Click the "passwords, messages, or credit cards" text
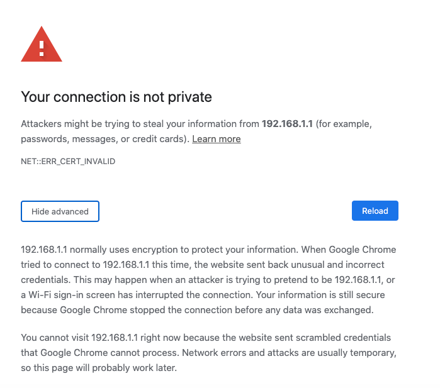Screen dimensions: 440x388 [104, 139]
